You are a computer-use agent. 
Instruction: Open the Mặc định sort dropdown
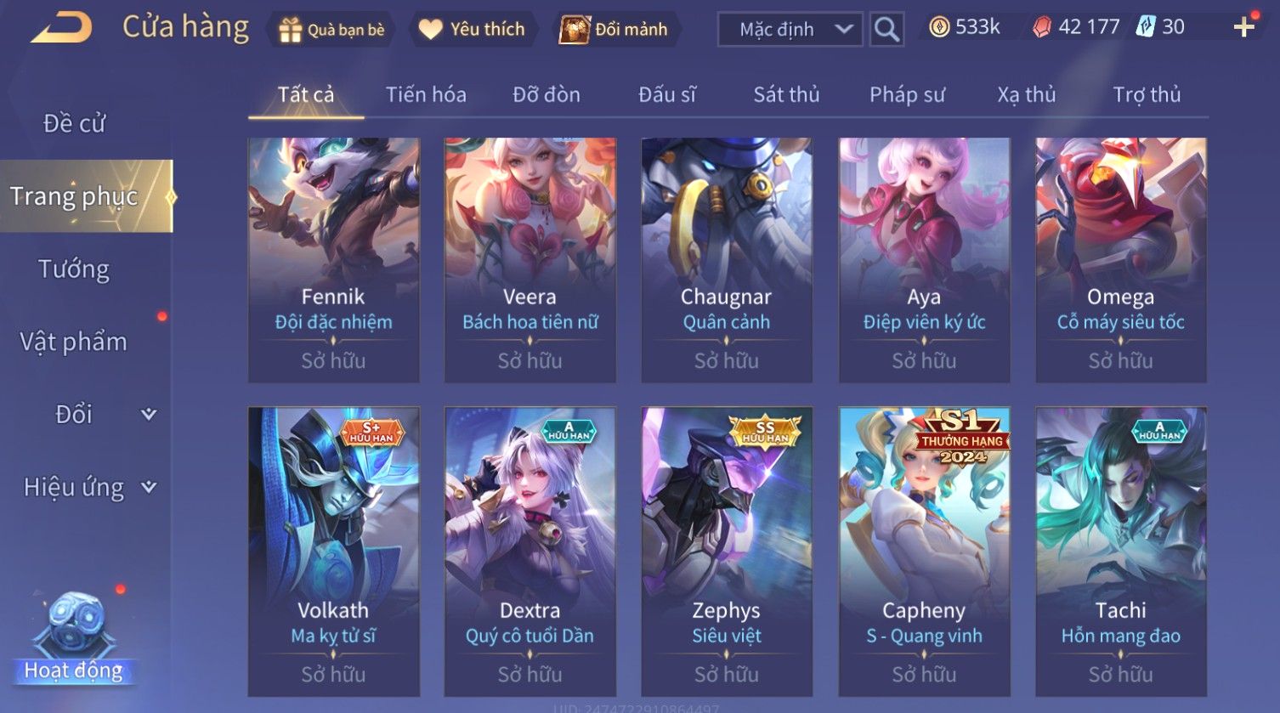790,30
